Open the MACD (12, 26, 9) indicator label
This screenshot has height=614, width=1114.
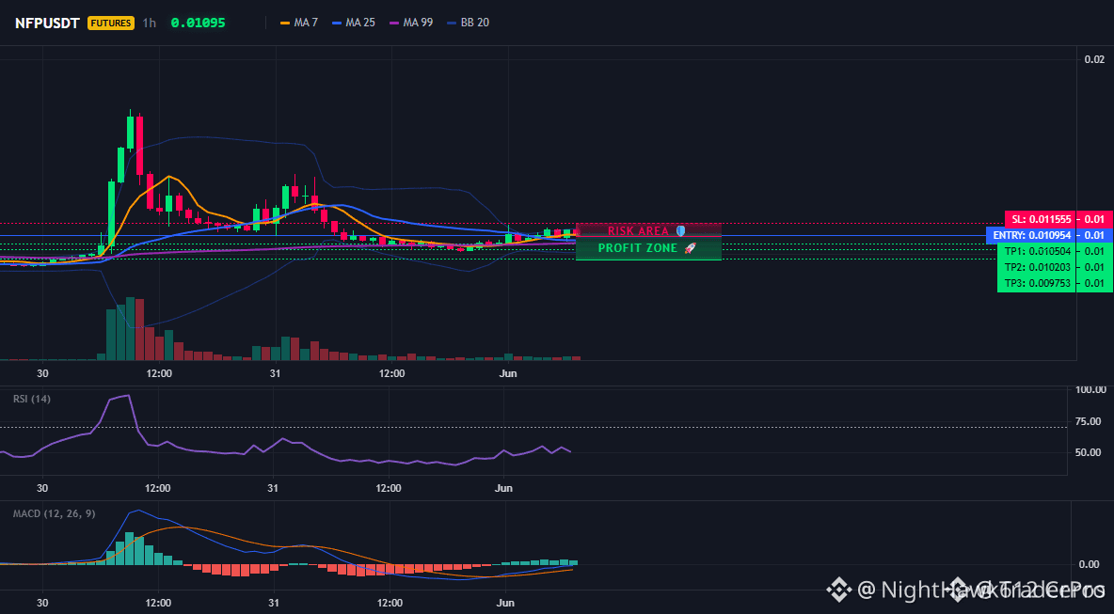point(54,513)
